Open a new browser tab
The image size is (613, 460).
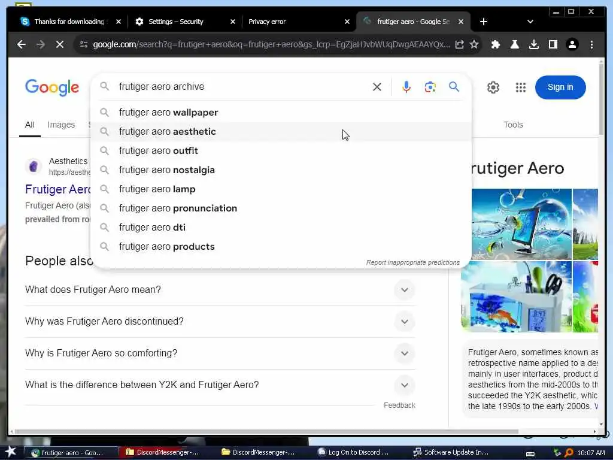click(x=484, y=22)
